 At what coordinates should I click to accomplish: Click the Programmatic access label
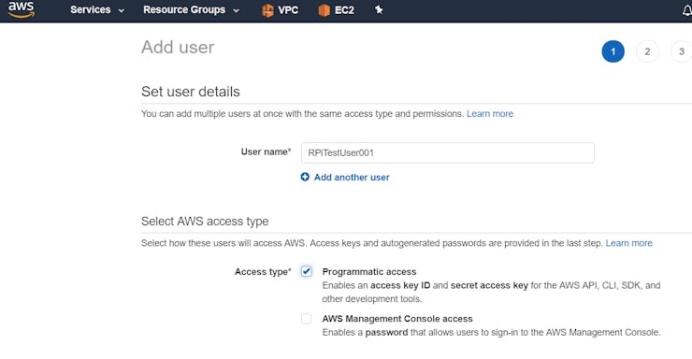369,272
